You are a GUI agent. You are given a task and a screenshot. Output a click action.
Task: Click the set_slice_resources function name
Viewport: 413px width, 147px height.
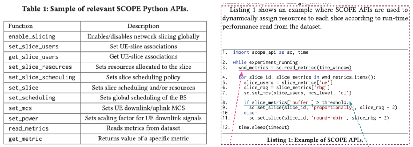(40, 67)
